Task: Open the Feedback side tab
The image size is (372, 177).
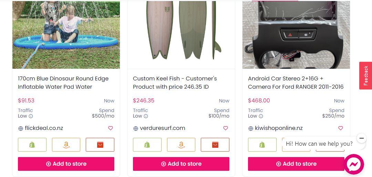Action: click(x=365, y=76)
